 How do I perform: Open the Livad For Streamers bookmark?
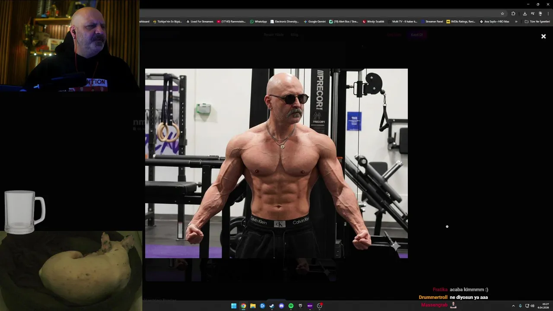(200, 22)
